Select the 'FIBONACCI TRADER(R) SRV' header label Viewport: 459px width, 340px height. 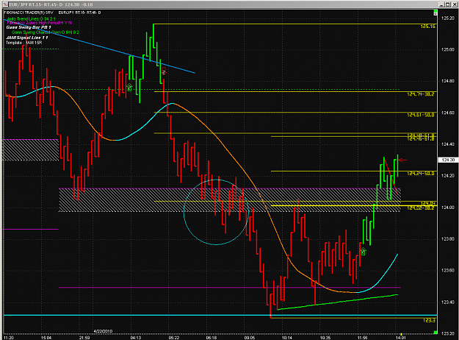pyautogui.click(x=29, y=13)
